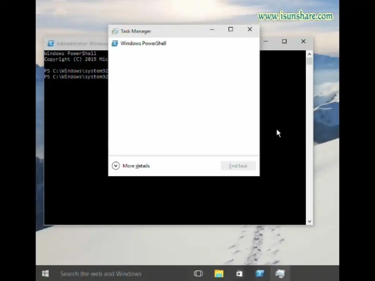This screenshot has width=375, height=281.
Task: Close the Administrator PowerShell window
Action: click(x=303, y=42)
